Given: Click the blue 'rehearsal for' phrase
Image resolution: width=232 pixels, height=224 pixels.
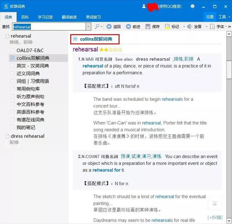Looking at the screenshot, I should [106, 170].
